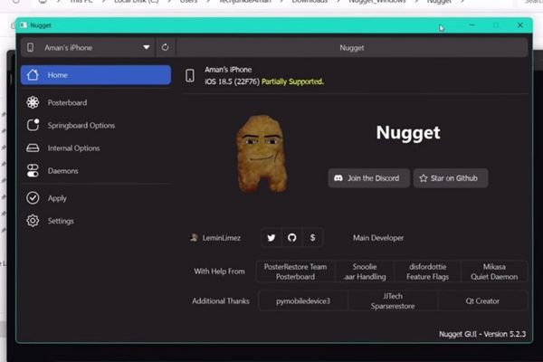Click the pymobiledevice3 credit button
The width and height of the screenshot is (543, 362).
coord(303,300)
